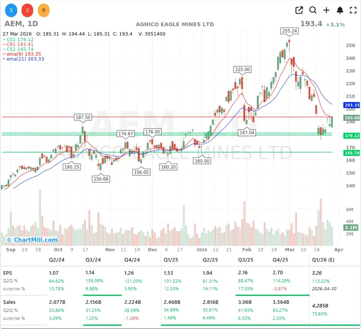The height and width of the screenshot is (329, 361).
Task: Open the AEM ticker symbol selector
Action: [x=11, y=24]
